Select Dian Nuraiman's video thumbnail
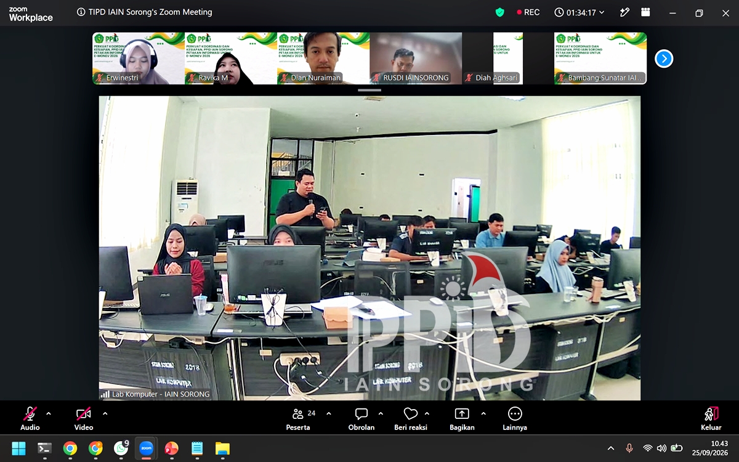 pyautogui.click(x=323, y=59)
